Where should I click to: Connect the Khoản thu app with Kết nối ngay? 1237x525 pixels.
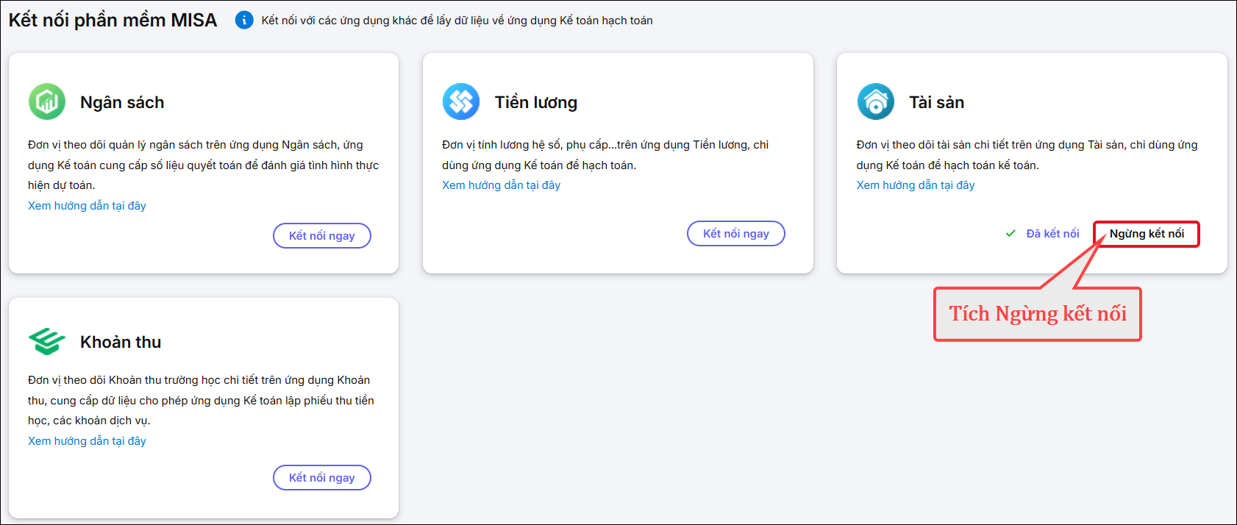pos(322,478)
